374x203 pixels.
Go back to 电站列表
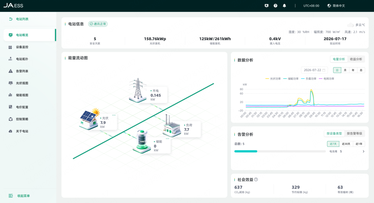(10, 19)
